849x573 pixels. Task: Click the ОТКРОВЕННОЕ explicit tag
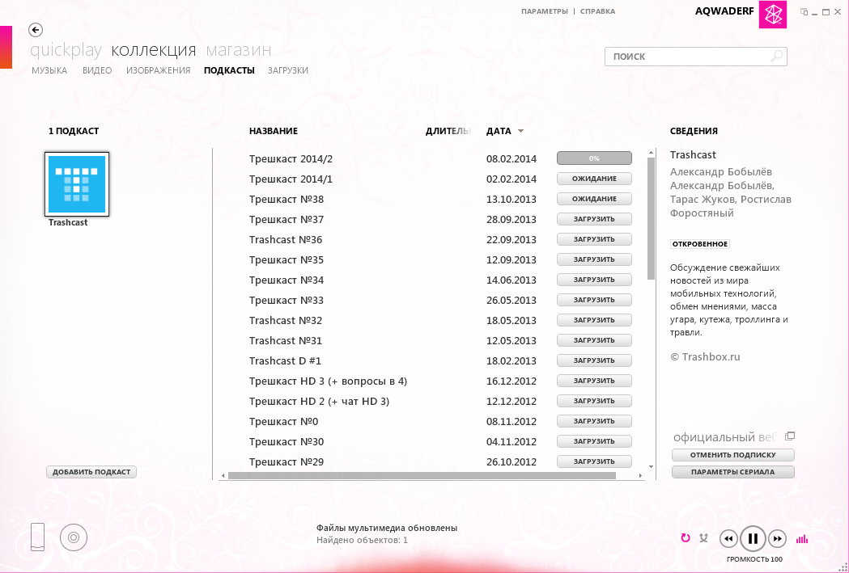(699, 244)
